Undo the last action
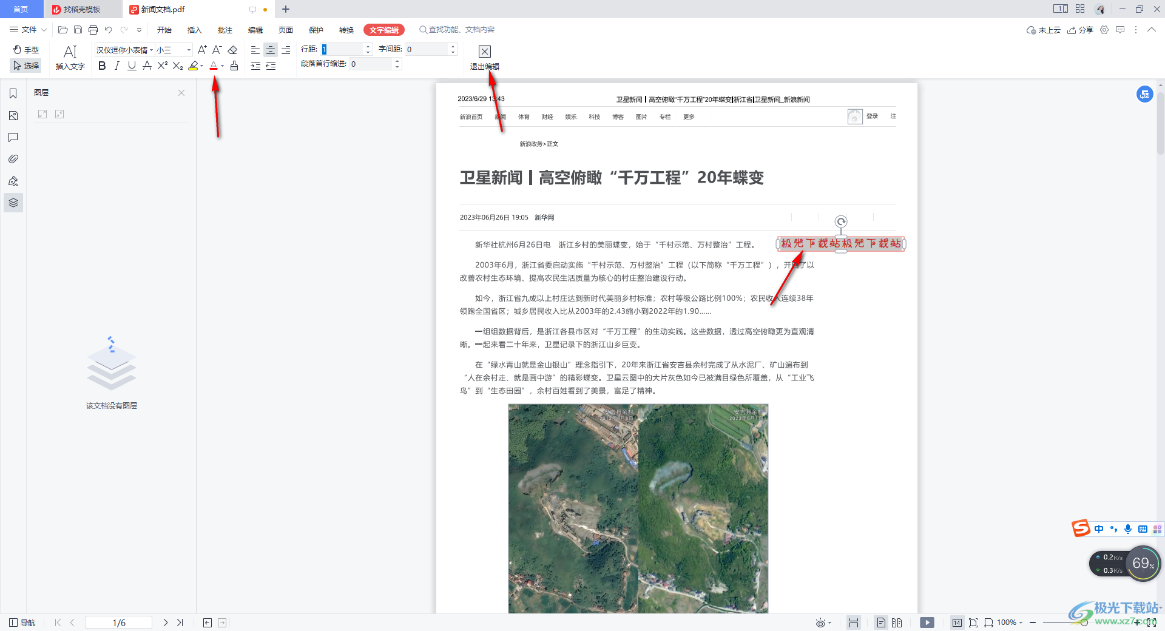This screenshot has width=1165, height=631. point(108,30)
